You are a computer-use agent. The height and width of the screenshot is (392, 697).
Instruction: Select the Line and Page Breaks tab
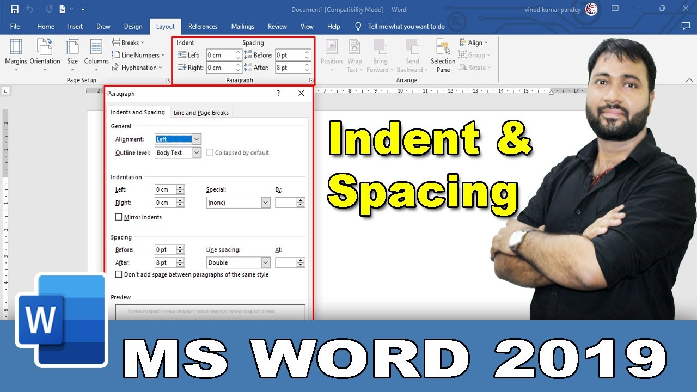point(201,113)
